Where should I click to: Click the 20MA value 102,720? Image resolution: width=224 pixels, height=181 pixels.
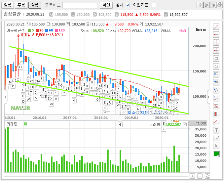(124, 31)
